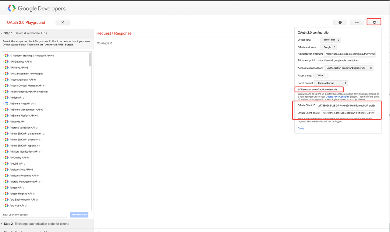This screenshot has height=232, width=390.
Task: Click the Google icon for Analytics Hub API v1
Action: pyautogui.click(x=7, y=169)
